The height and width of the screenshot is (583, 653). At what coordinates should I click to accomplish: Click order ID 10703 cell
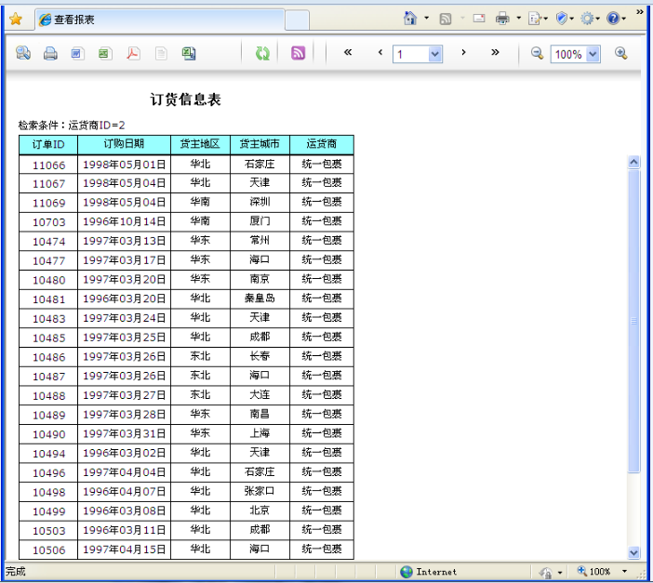[48, 222]
